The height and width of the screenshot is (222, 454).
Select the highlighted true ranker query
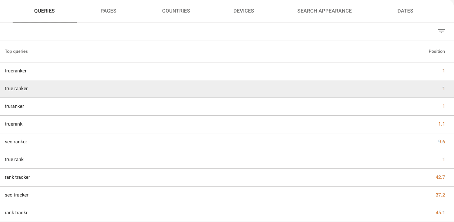tap(227, 89)
